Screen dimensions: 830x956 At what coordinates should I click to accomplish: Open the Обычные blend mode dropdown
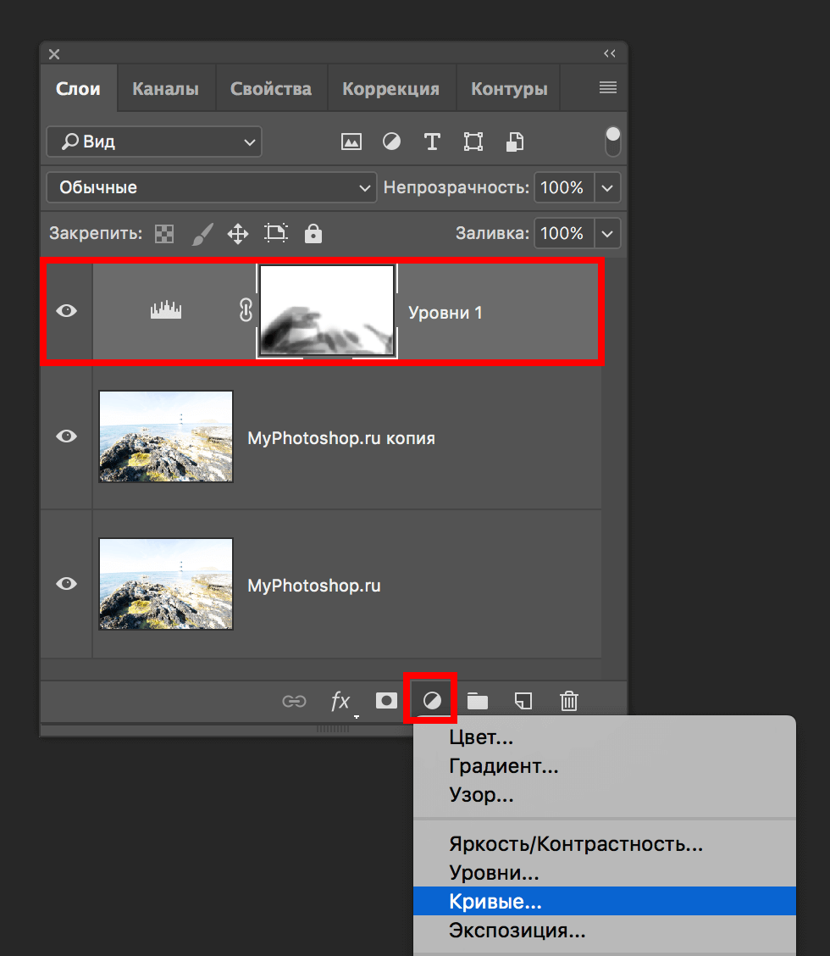tap(212, 187)
